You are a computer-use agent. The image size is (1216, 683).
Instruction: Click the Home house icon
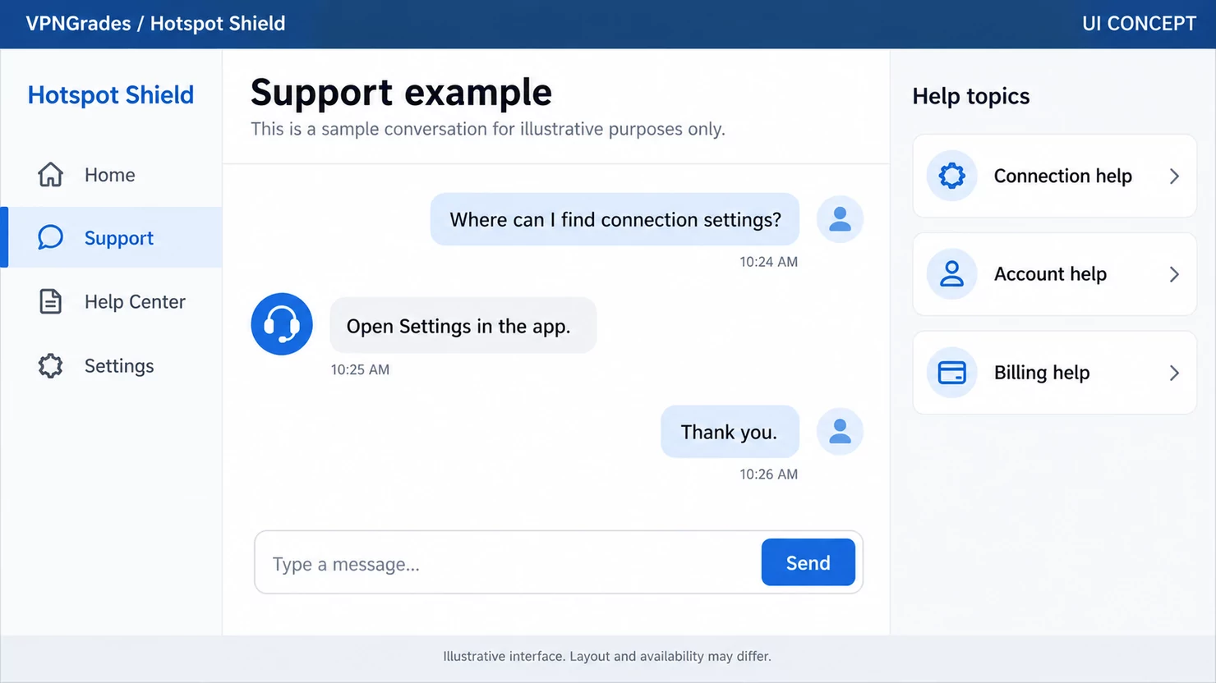click(x=50, y=175)
